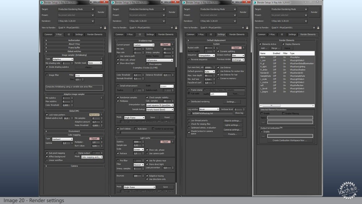Open Settings tab in Render Elements window
Viewport: 362px width, 204px height.
click(292, 34)
